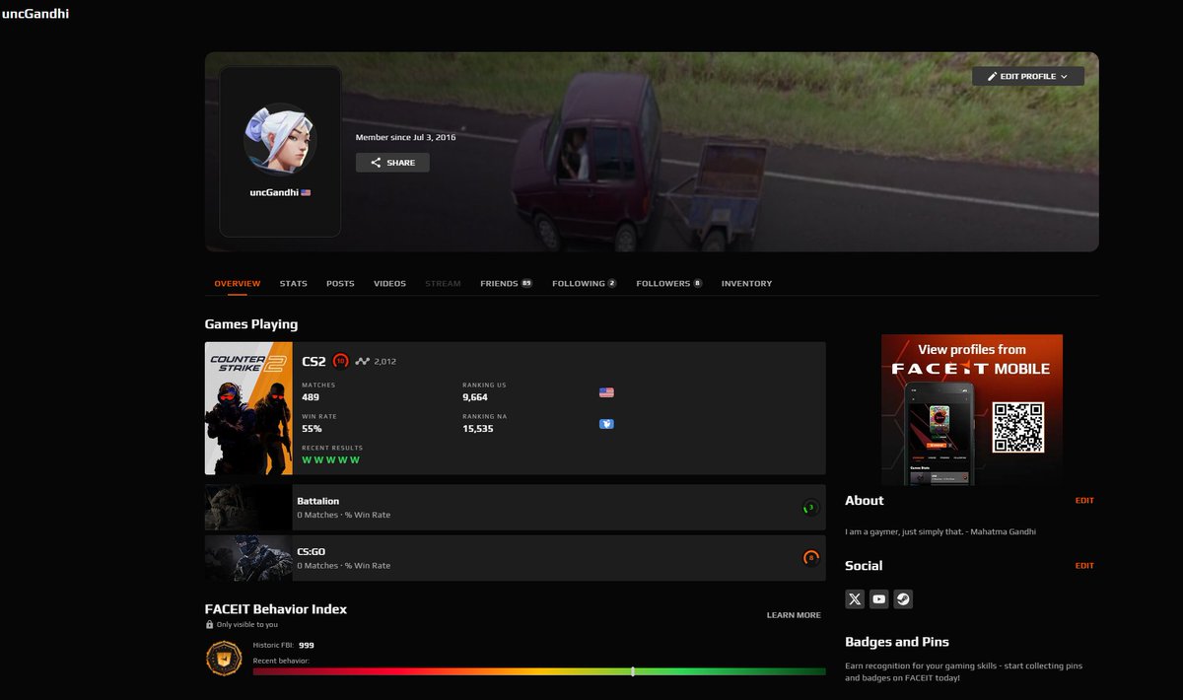Click Edit next to Social
This screenshot has width=1183, height=700.
coord(1084,566)
